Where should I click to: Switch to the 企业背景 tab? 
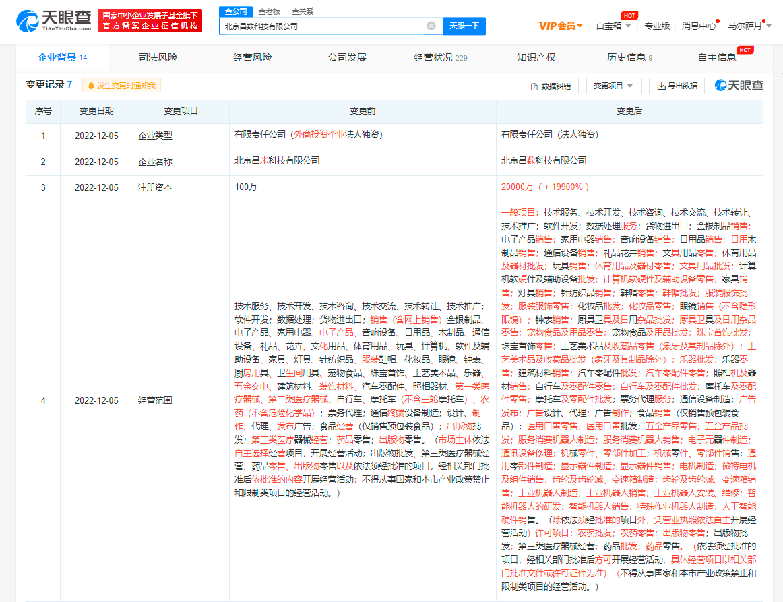pos(63,57)
